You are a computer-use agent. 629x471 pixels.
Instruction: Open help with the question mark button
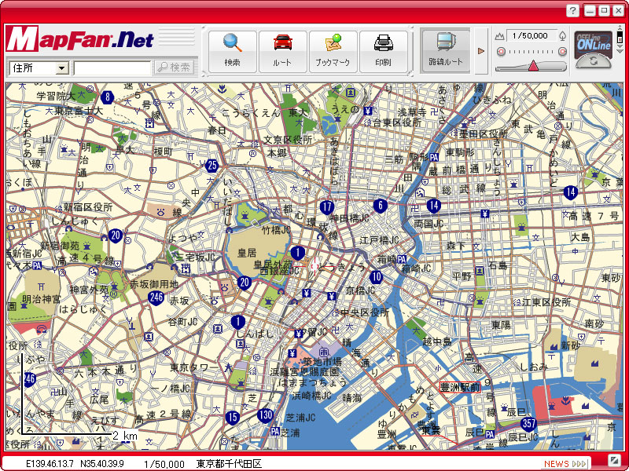click(x=572, y=10)
